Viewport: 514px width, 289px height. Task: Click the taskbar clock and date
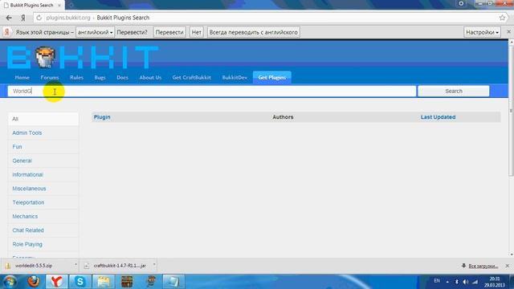pyautogui.click(x=495, y=282)
